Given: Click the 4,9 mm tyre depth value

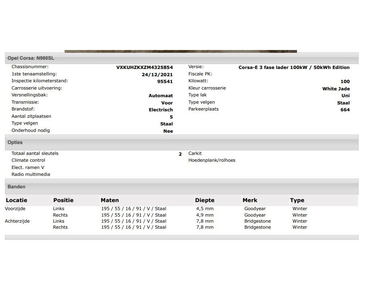Looking at the screenshot, I should click(205, 215).
